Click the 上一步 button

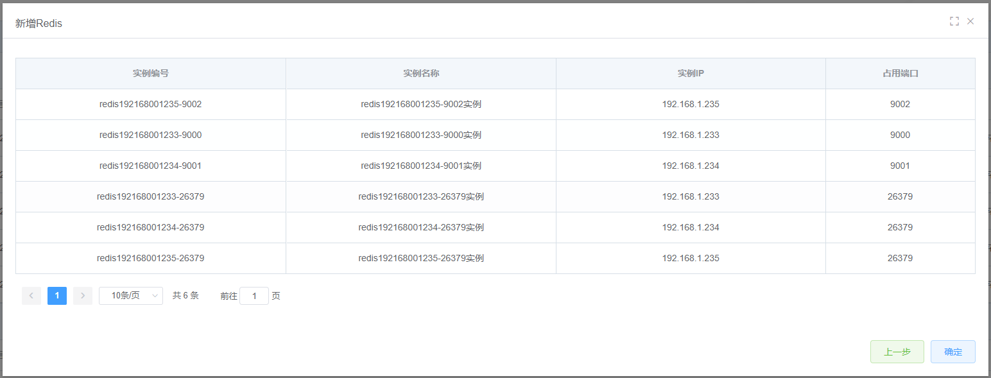[897, 352]
